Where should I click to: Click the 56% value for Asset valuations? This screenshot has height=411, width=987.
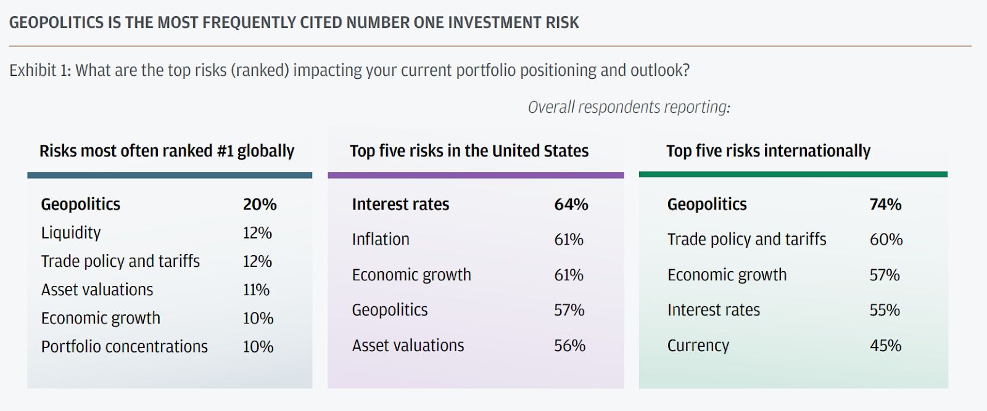pos(569,346)
